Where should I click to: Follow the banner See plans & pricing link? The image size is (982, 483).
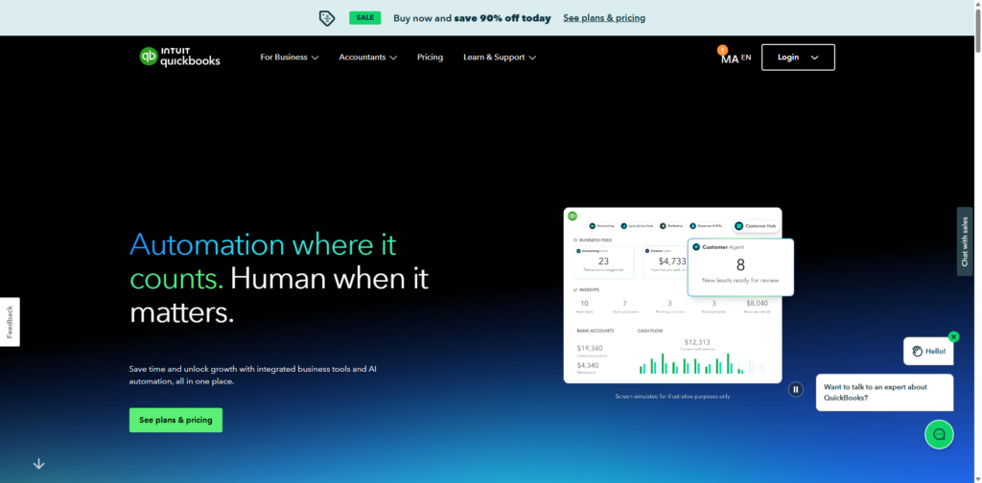[603, 17]
